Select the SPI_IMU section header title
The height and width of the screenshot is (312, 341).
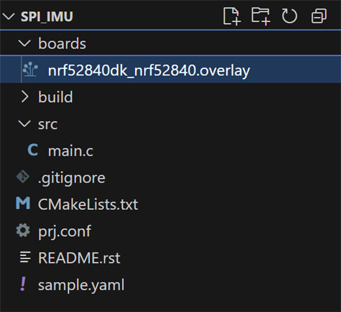(x=47, y=16)
